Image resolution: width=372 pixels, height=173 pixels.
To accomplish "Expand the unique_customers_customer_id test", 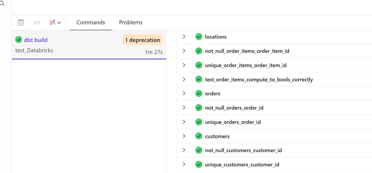I will (184, 165).
